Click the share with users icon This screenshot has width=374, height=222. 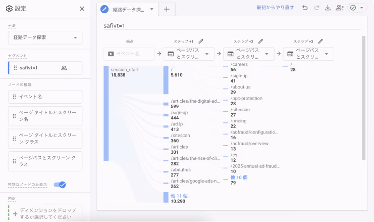point(340,8)
